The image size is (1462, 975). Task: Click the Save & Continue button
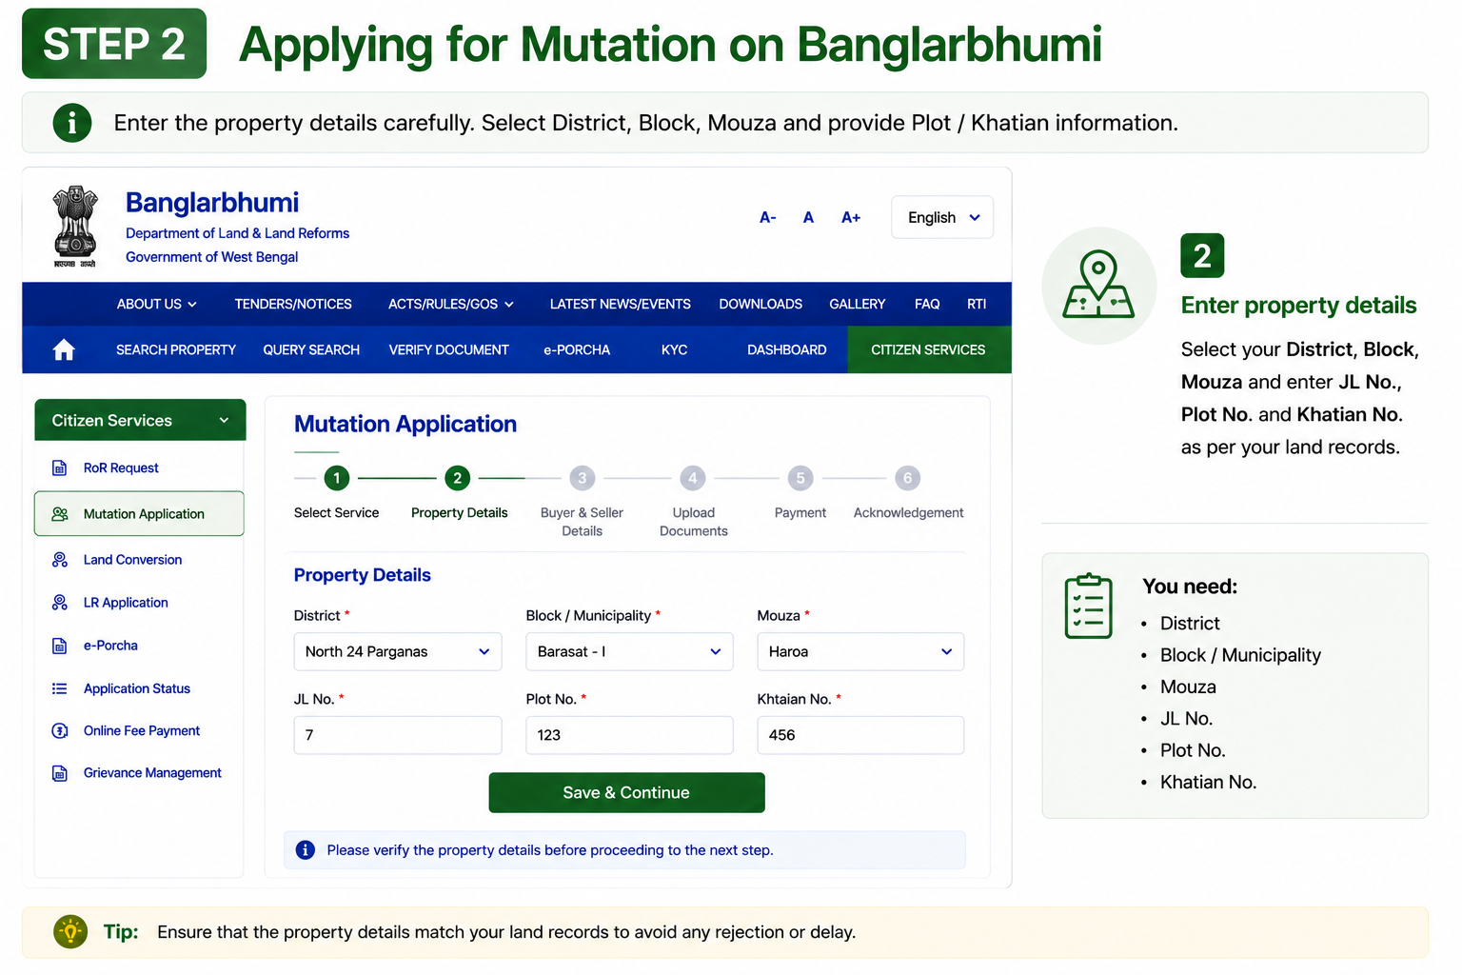(626, 792)
